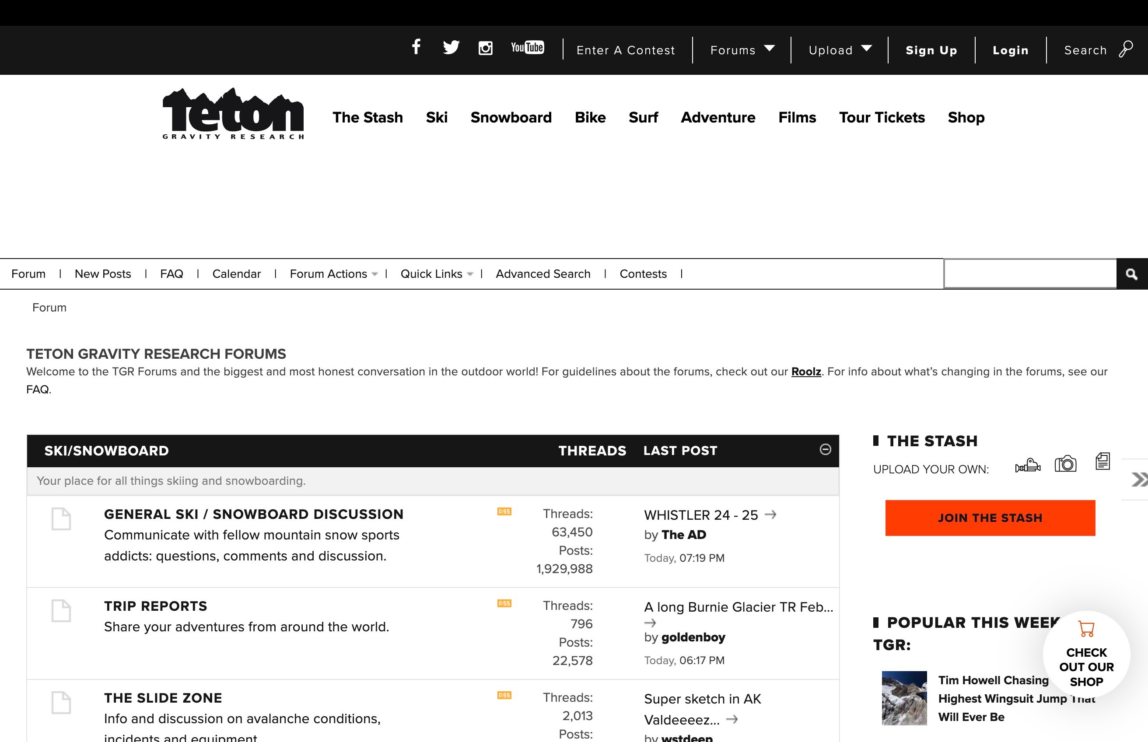Open the Shop menu item
The image size is (1148, 742).
[966, 117]
